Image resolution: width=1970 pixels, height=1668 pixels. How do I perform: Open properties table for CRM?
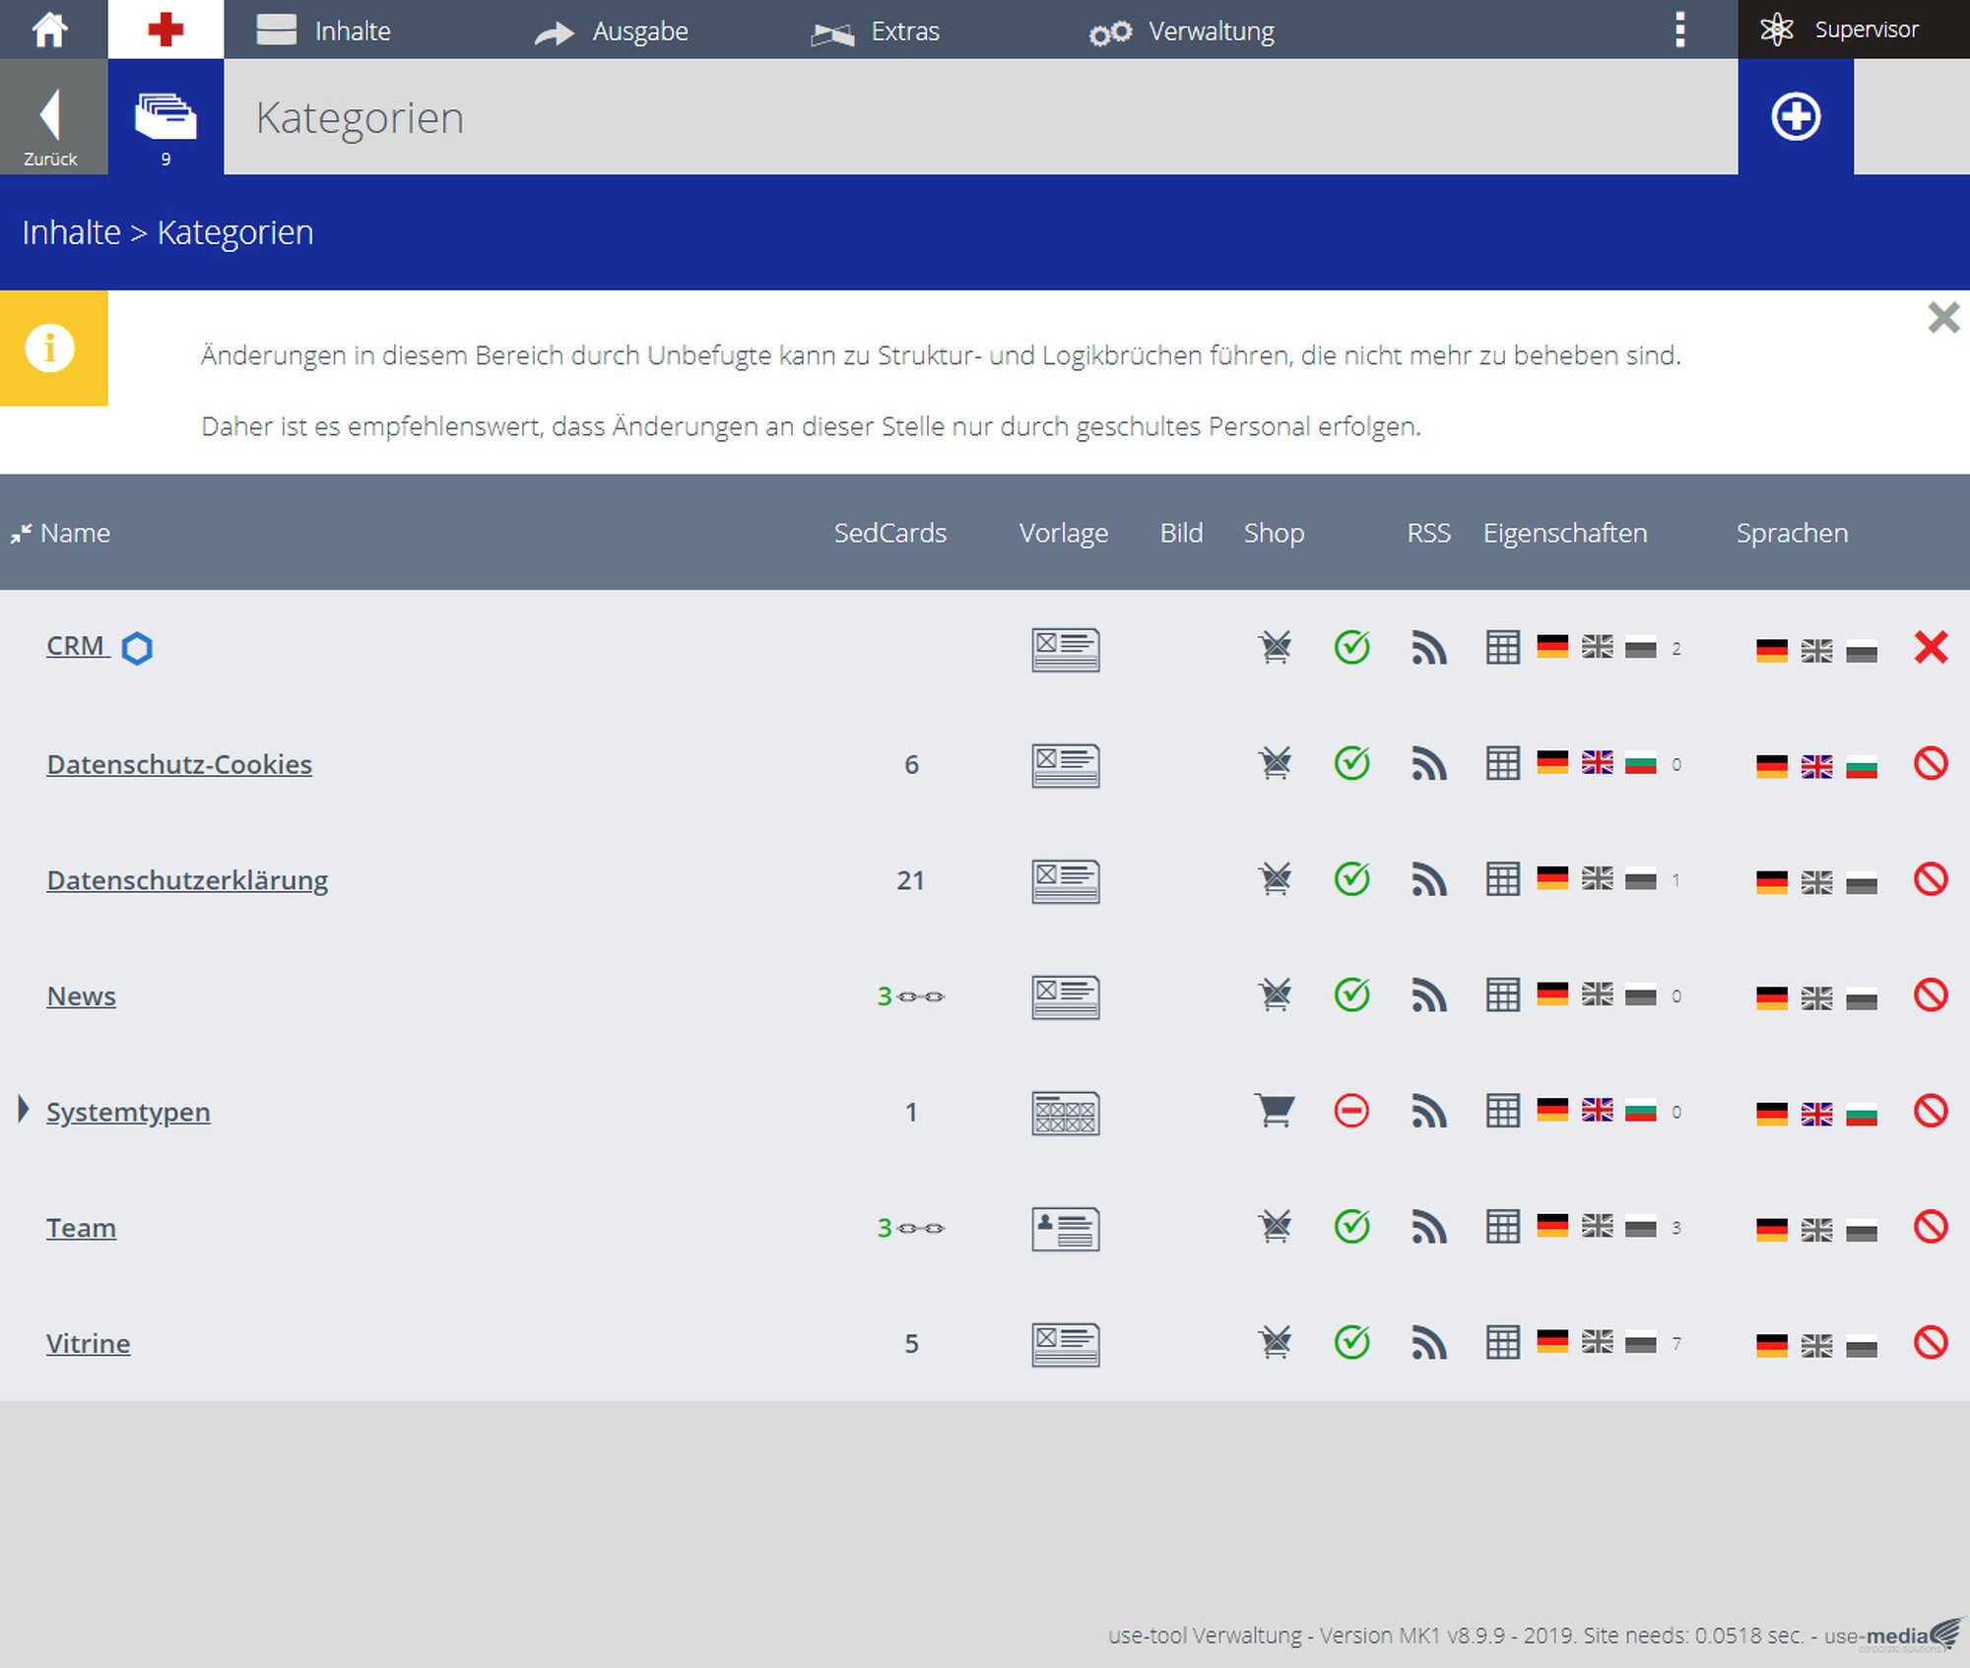tap(1503, 648)
